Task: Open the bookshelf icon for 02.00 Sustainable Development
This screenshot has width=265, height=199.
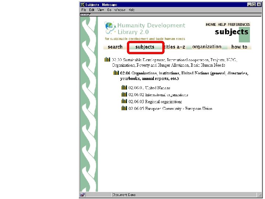Action: point(107,59)
